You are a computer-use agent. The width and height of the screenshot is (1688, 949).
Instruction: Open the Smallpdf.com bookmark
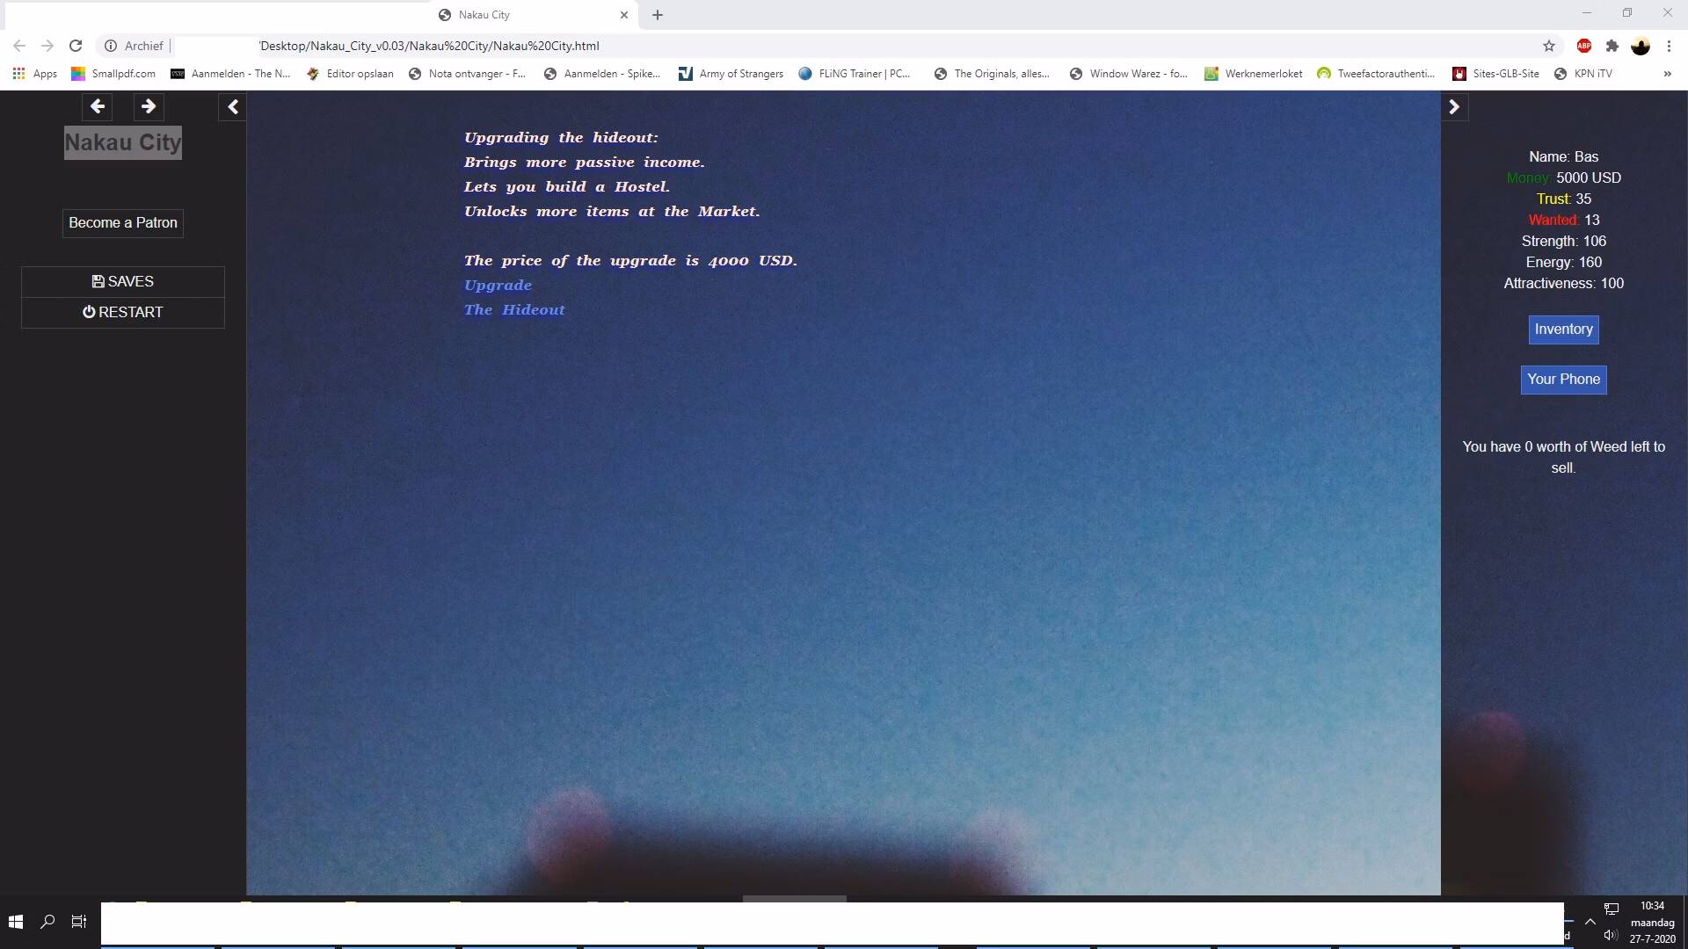point(113,74)
